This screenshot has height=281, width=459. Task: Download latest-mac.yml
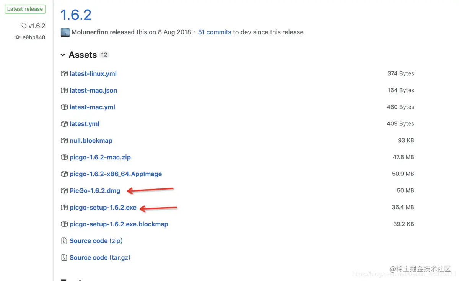(x=92, y=107)
